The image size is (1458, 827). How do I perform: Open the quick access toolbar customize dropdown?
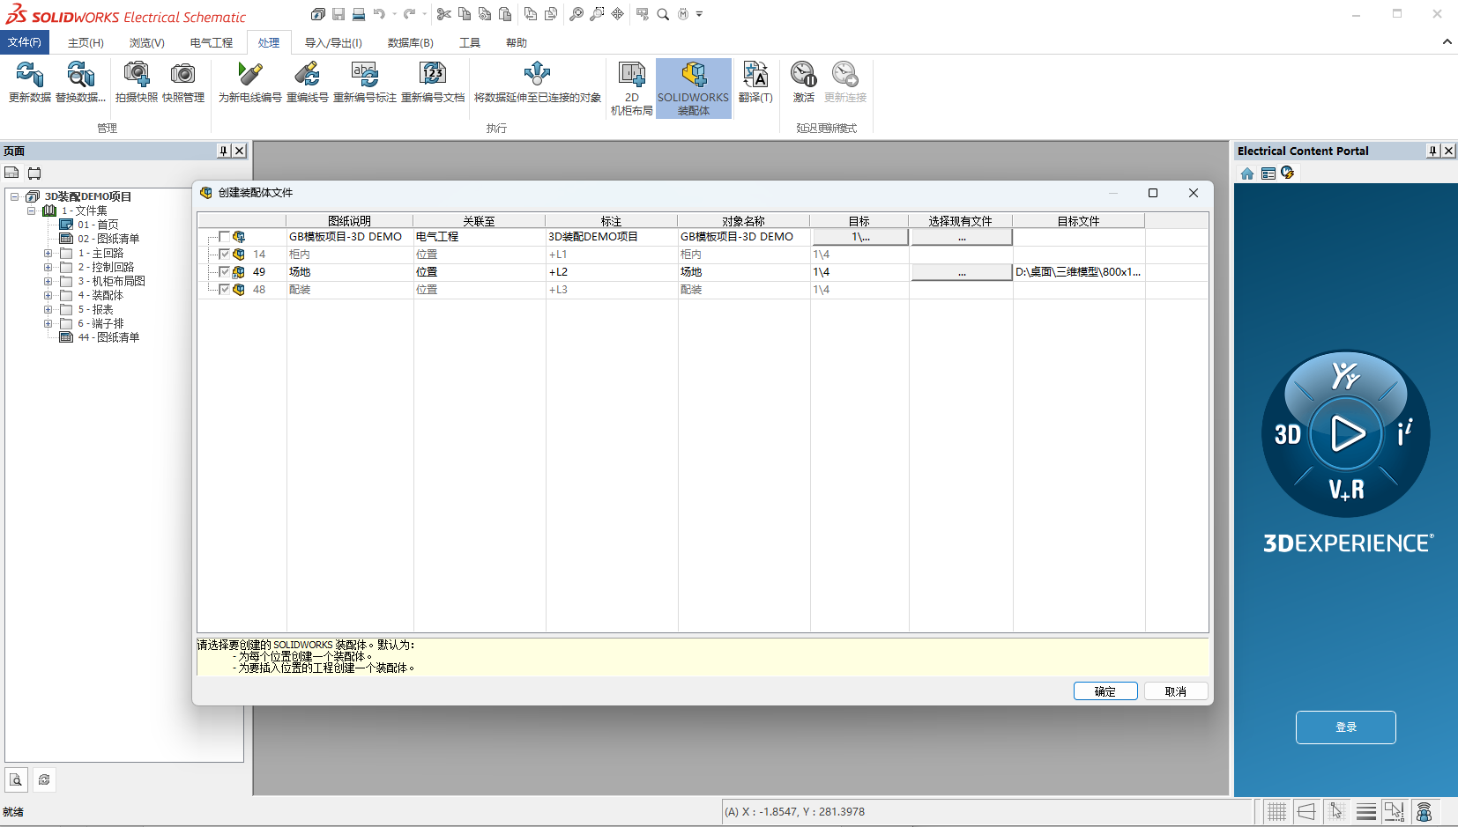coord(700,14)
